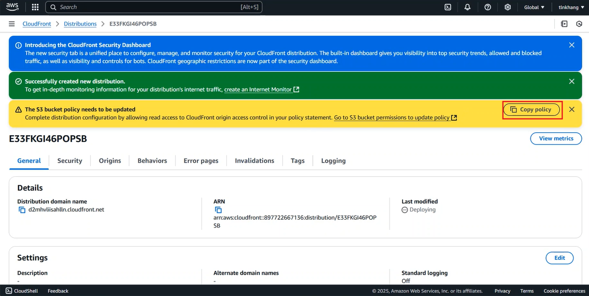Click the View metrics button

pyautogui.click(x=556, y=139)
